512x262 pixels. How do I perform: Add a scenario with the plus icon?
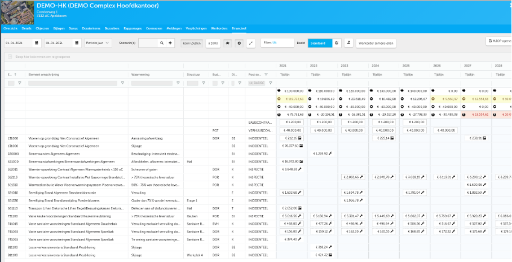click(x=170, y=43)
